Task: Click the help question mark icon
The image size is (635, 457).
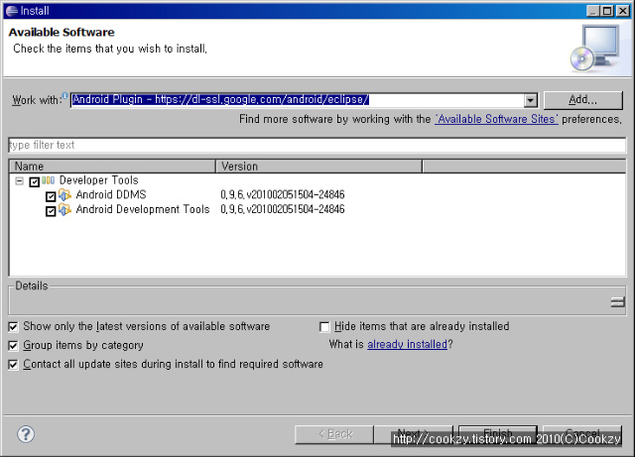Action: pos(26,434)
